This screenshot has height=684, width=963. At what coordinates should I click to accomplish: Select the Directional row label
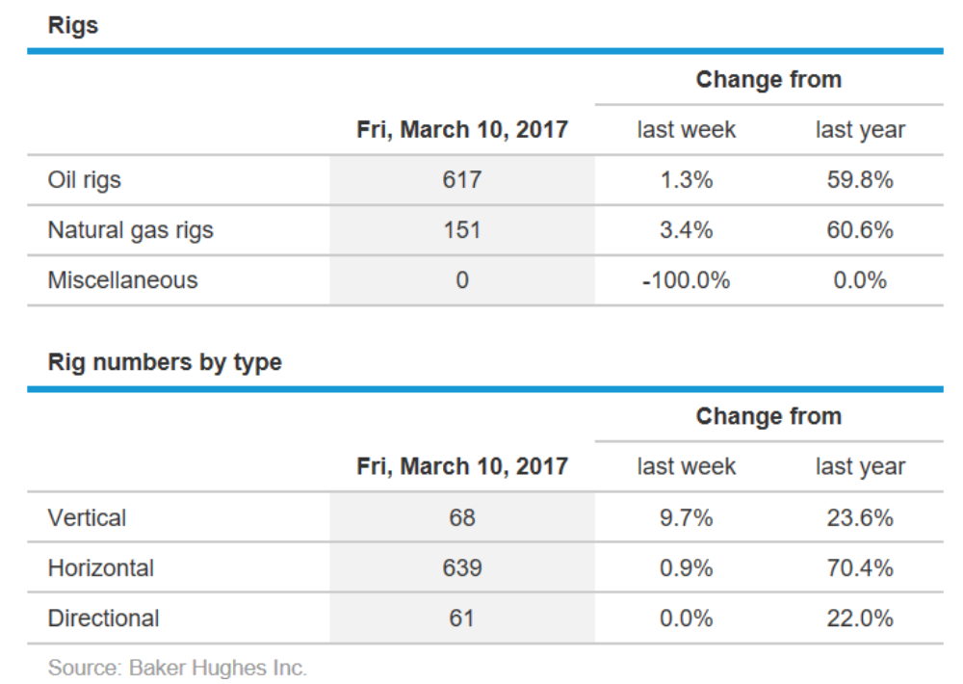tap(103, 618)
